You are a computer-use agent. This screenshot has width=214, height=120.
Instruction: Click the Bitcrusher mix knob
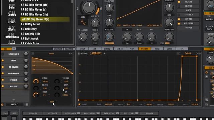click(x=26, y=54)
